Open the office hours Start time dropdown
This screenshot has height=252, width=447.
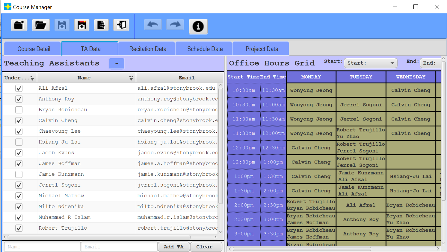[371, 63]
